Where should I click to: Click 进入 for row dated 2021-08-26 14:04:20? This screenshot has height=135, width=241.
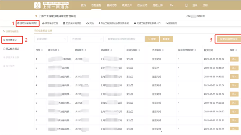click(234, 112)
